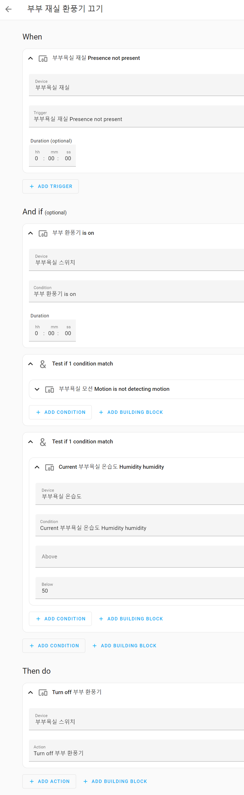Click device icon of 부부 환풍기 is on
The image size is (244, 795).
pos(43,233)
